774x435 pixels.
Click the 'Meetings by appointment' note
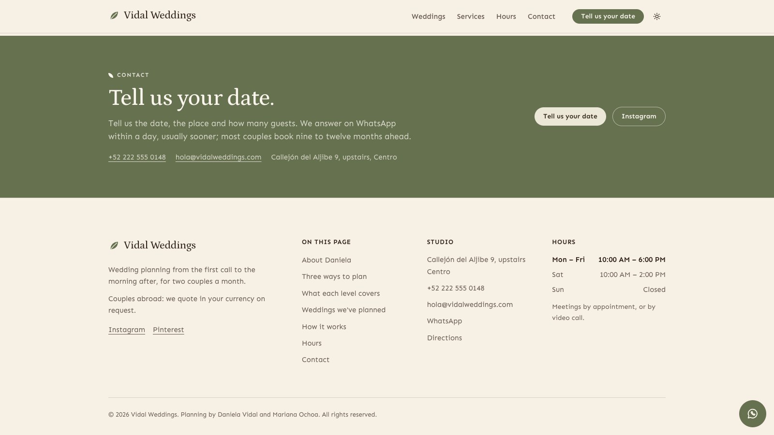coord(604,312)
